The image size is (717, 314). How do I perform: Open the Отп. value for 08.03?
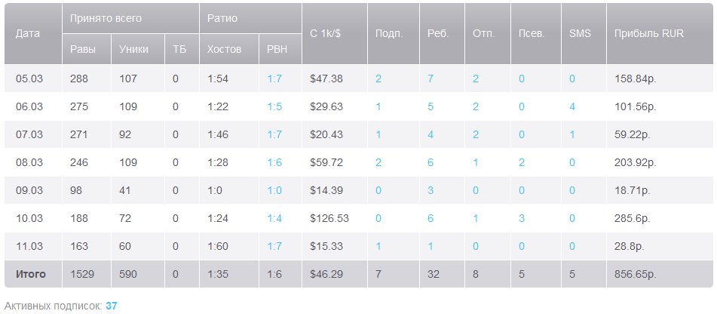coord(476,162)
